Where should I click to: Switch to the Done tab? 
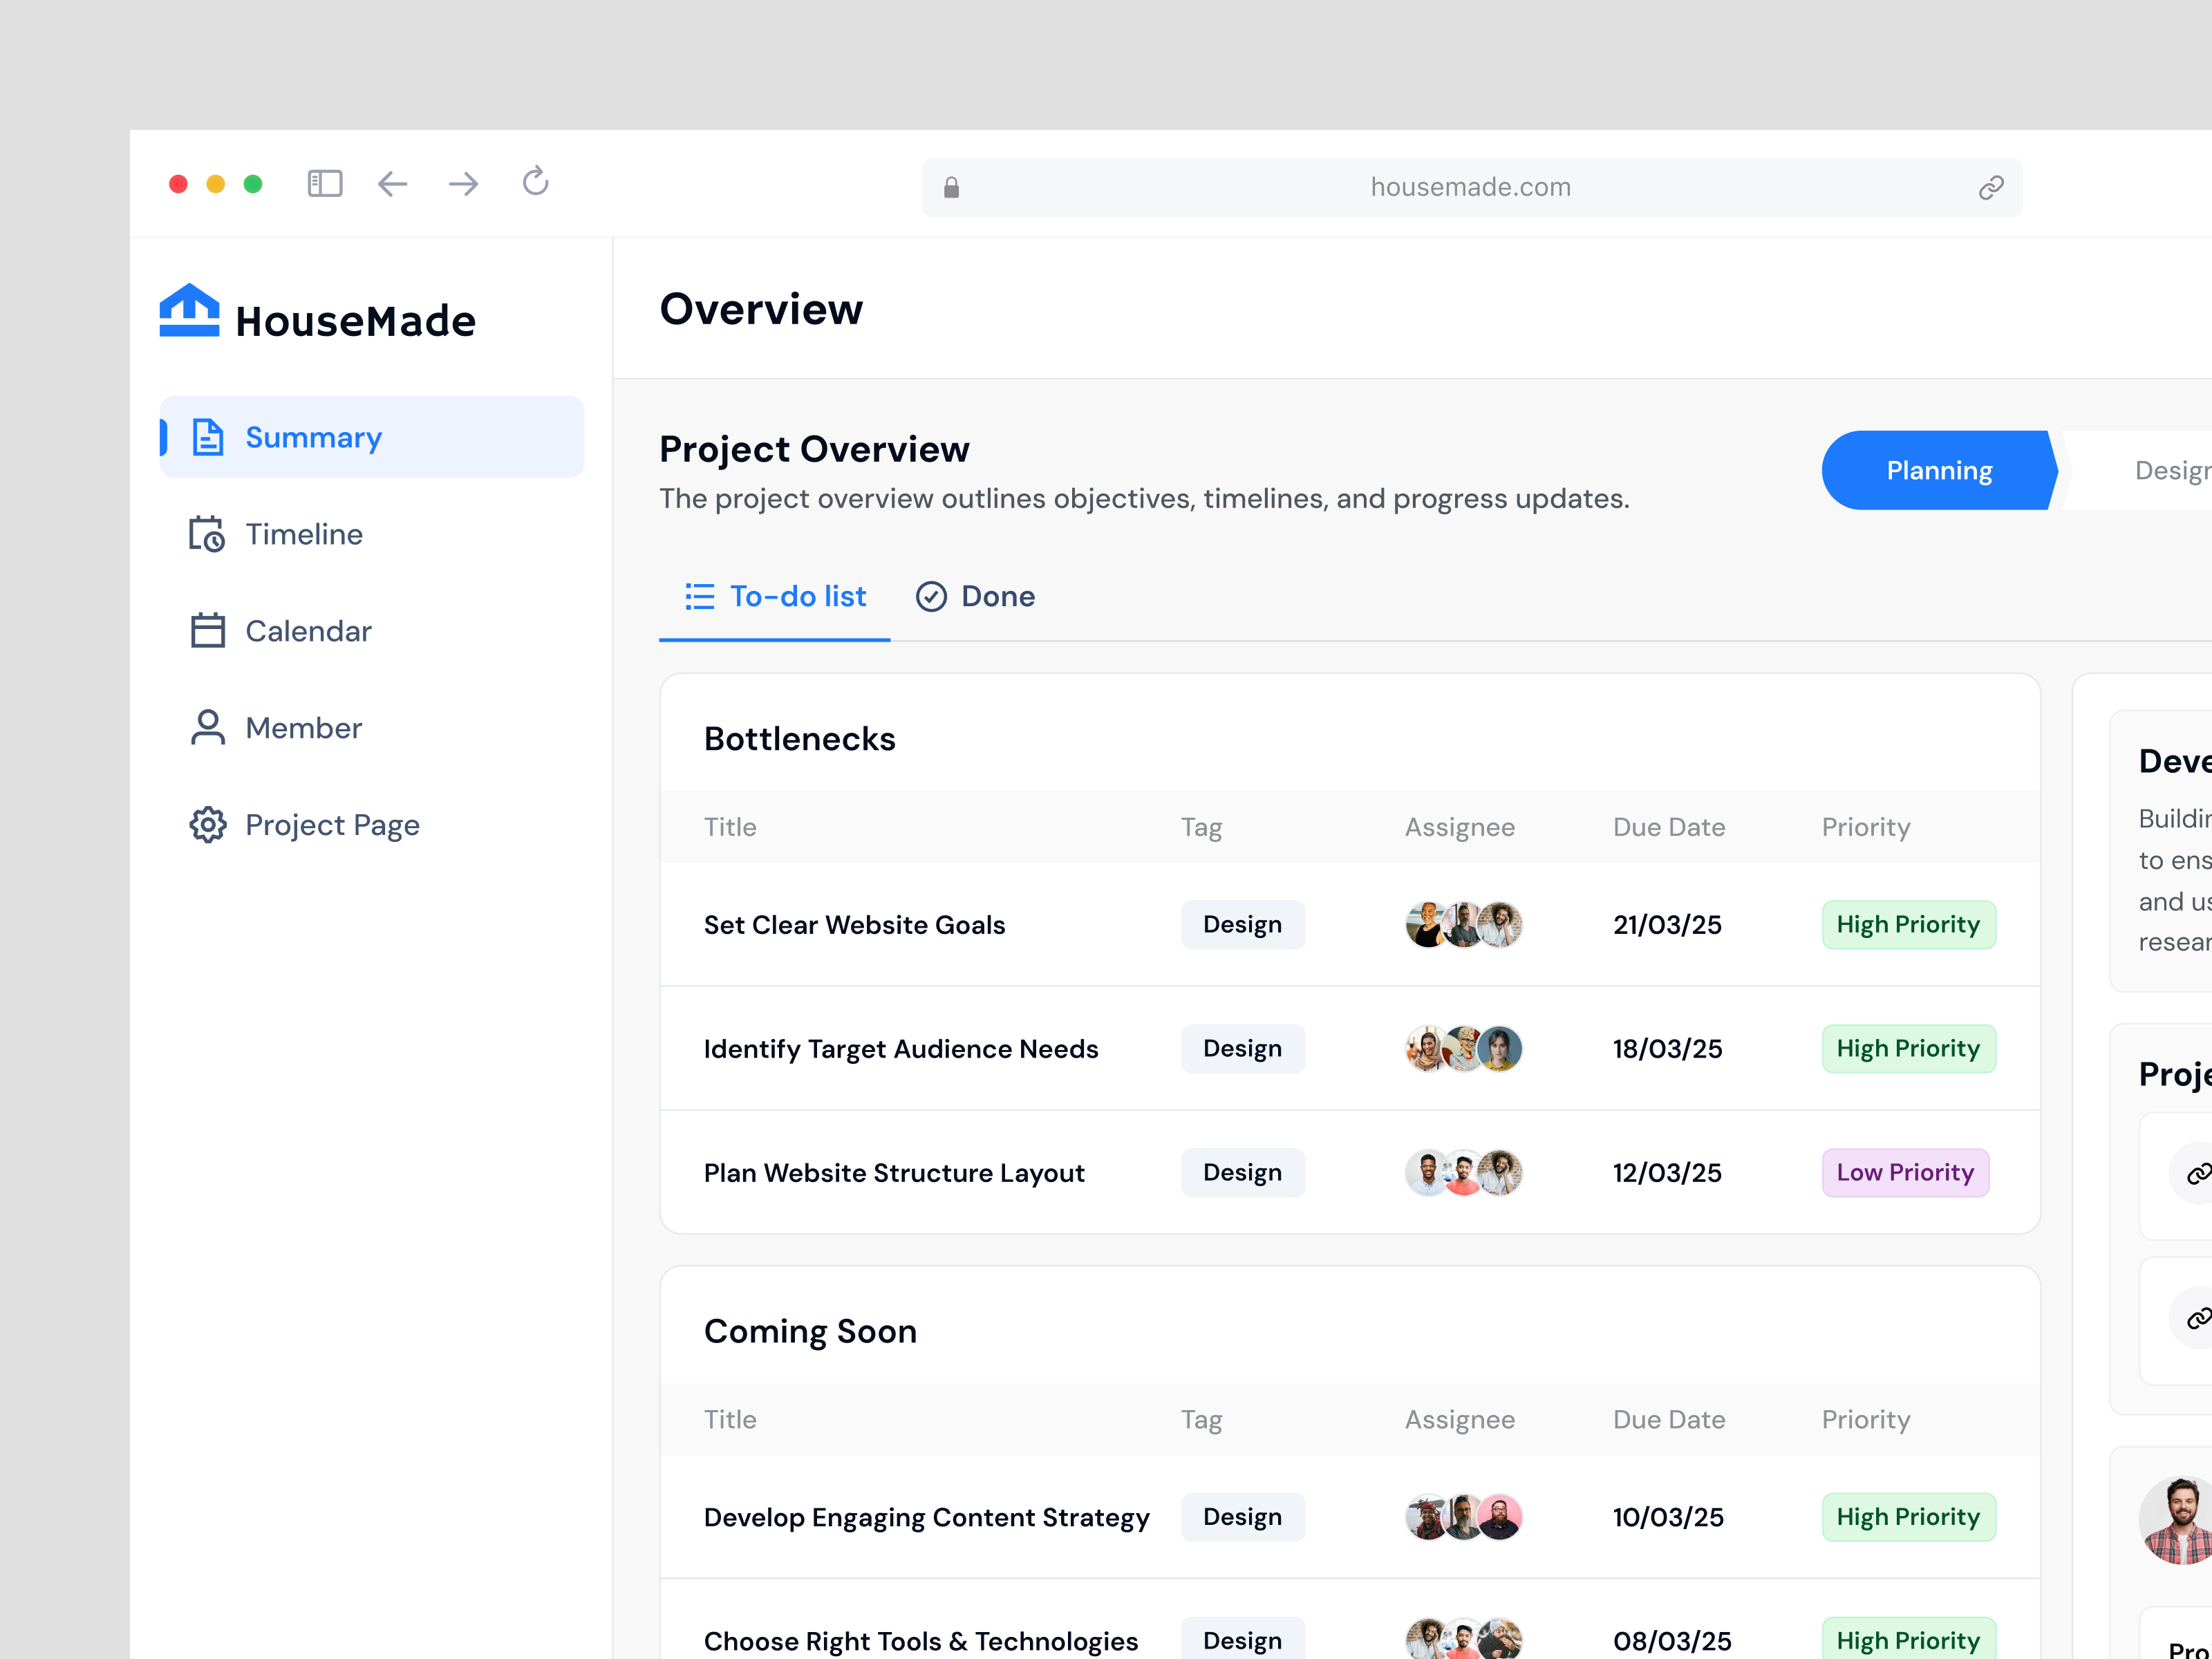(x=998, y=596)
